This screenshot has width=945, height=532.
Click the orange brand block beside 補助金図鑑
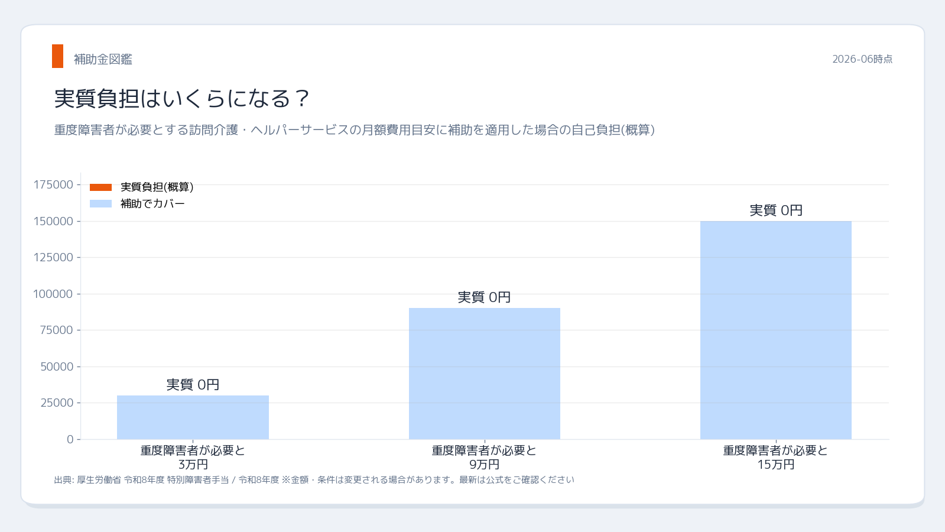[57, 56]
